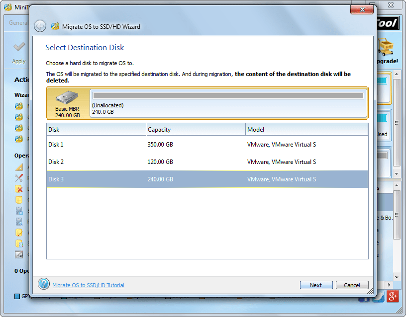
Task: Go back using the wizard's back arrow
Action: point(40,26)
